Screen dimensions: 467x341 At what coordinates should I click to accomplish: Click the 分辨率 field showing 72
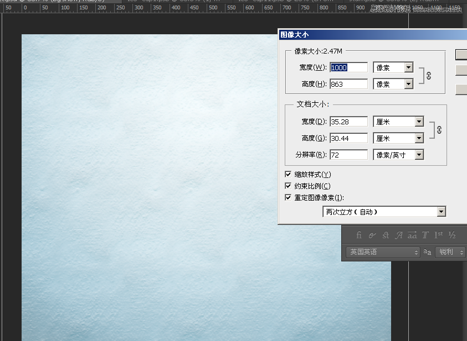(x=348, y=155)
